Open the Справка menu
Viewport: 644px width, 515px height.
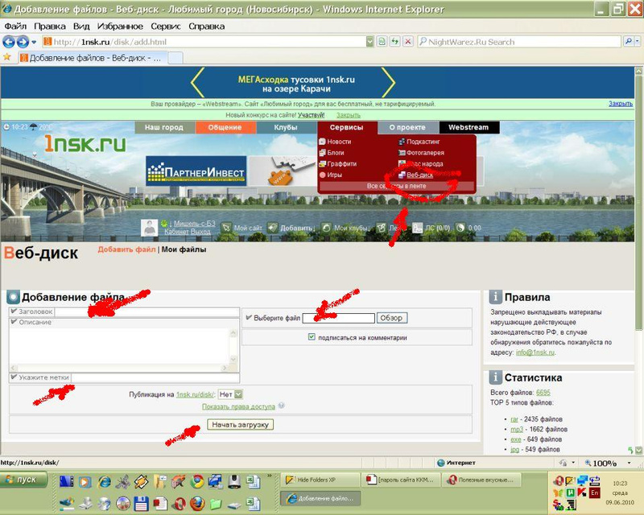[x=207, y=27]
